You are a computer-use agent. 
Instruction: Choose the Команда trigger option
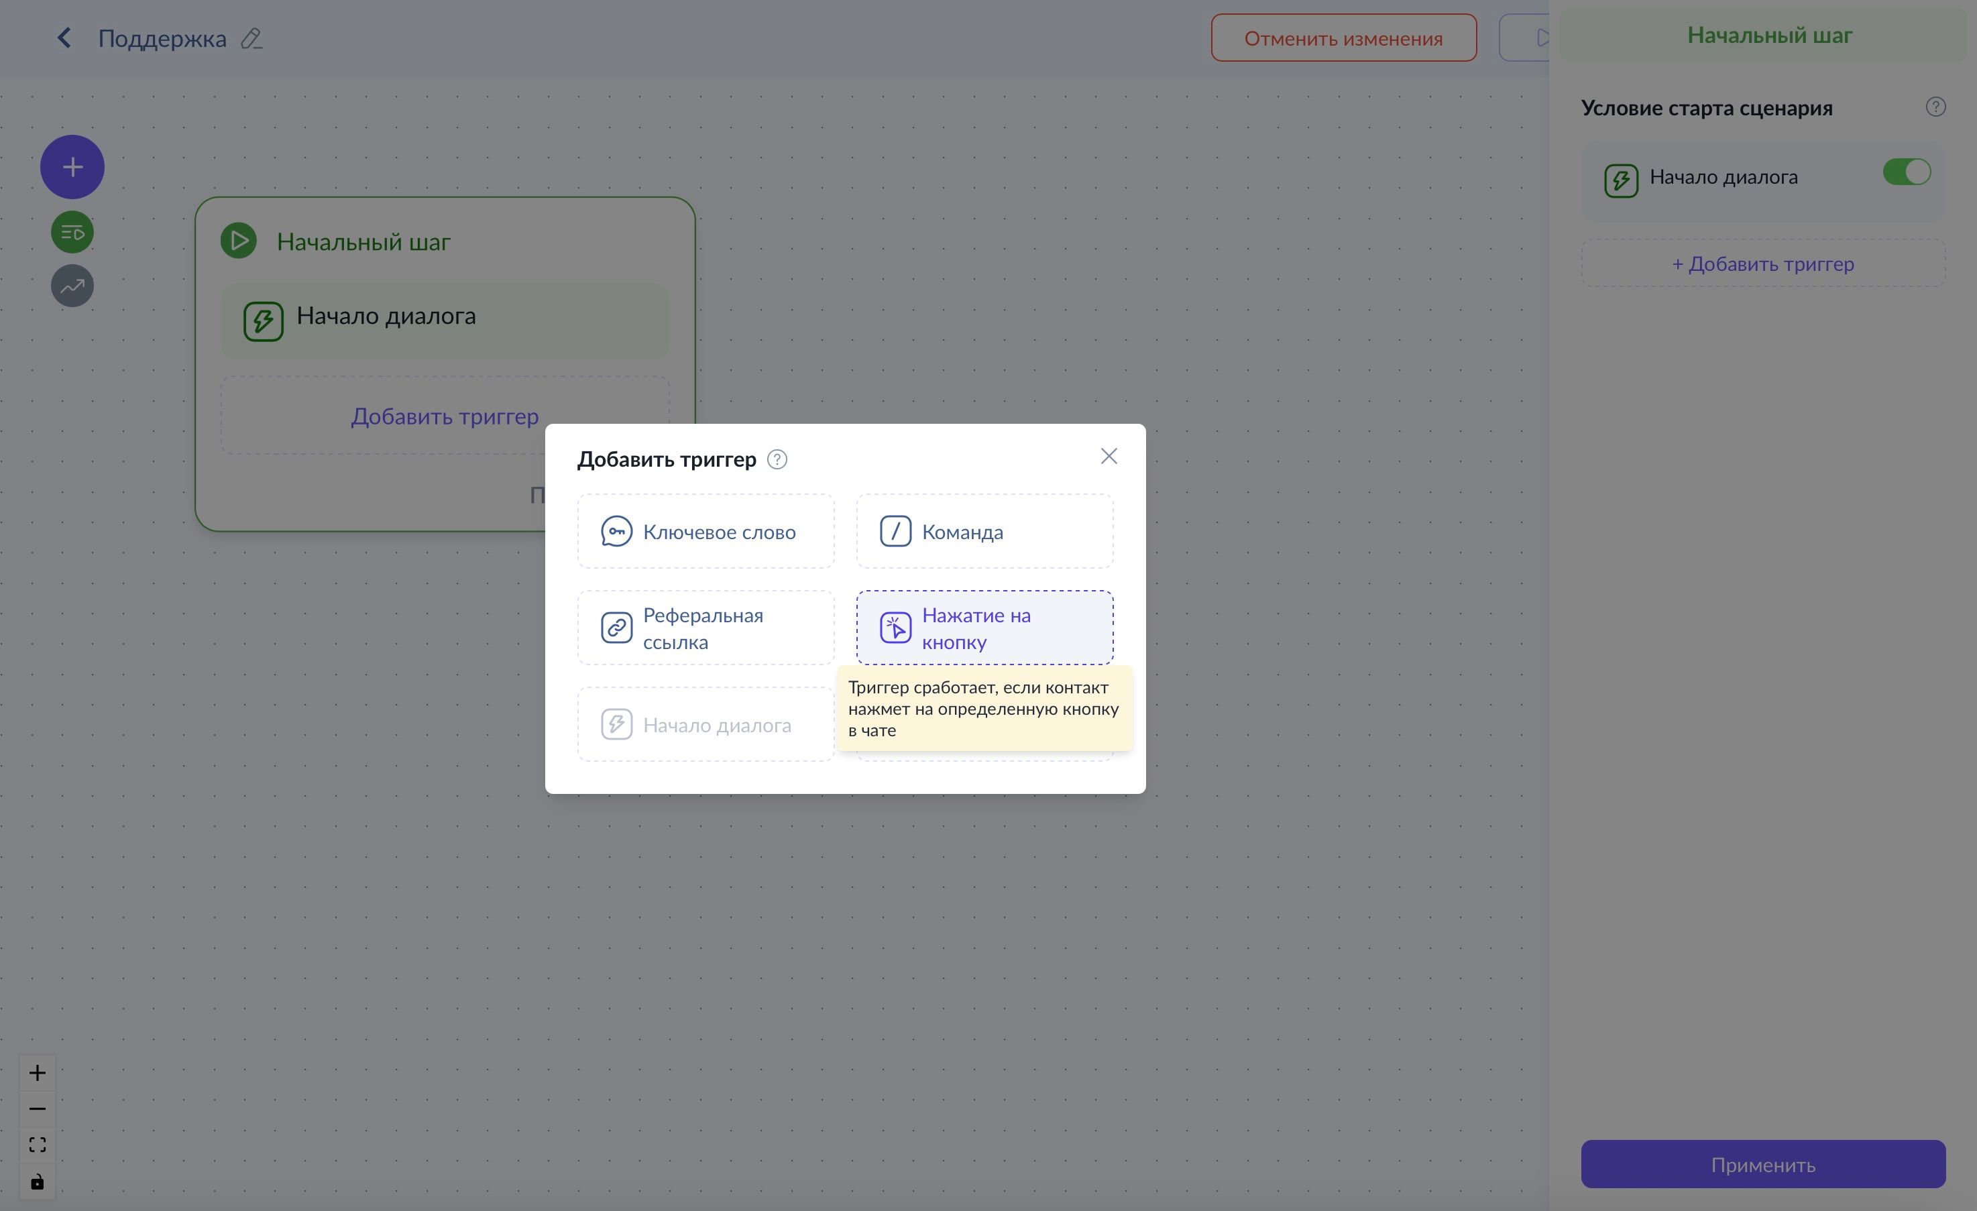click(984, 531)
